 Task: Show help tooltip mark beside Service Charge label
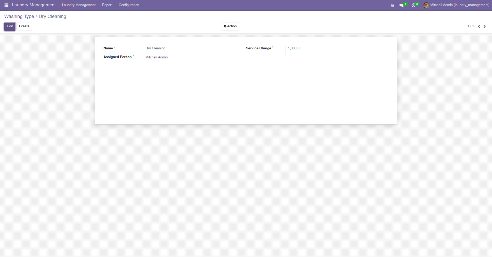(x=273, y=47)
